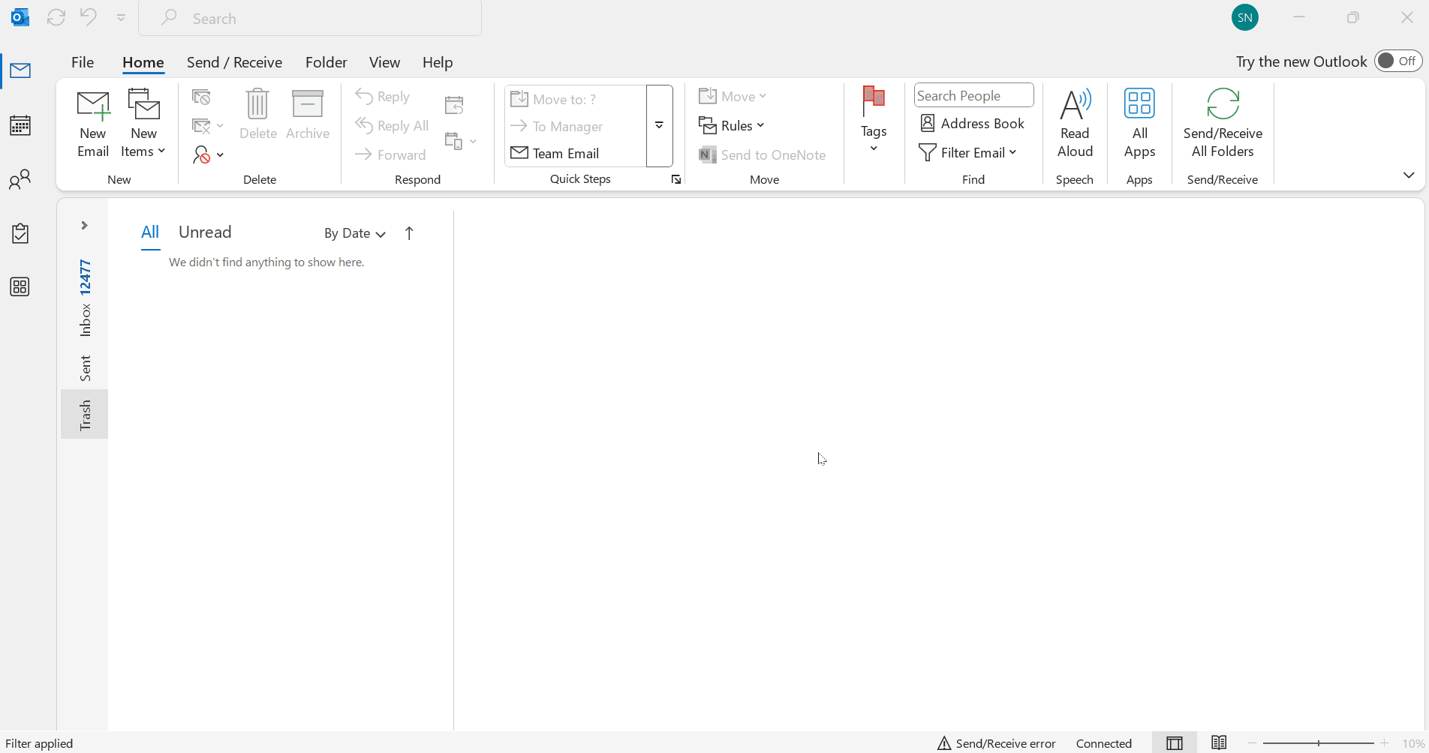Switch to the Home tab
This screenshot has width=1429, height=753.
click(143, 62)
